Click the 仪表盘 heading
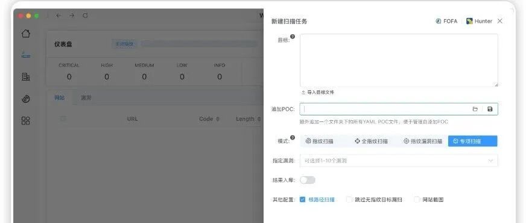Image resolution: width=526 pixels, height=223 pixels. pyautogui.click(x=63, y=44)
